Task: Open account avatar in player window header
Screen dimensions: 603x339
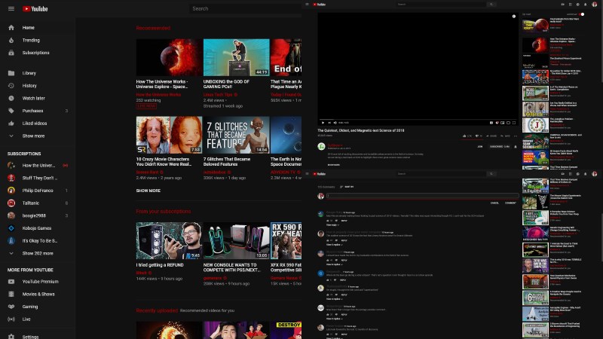Action: pos(594,5)
